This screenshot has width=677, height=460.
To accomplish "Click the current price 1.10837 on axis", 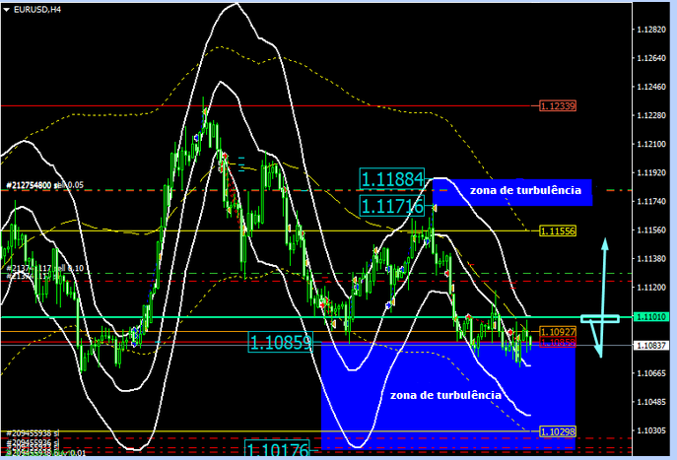I will [650, 346].
